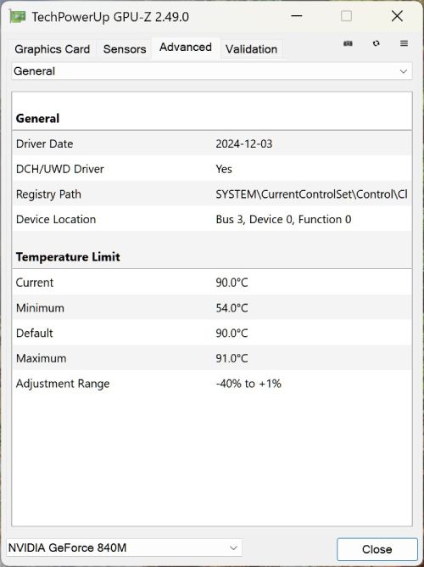Open the Sensors tab

[x=125, y=49]
